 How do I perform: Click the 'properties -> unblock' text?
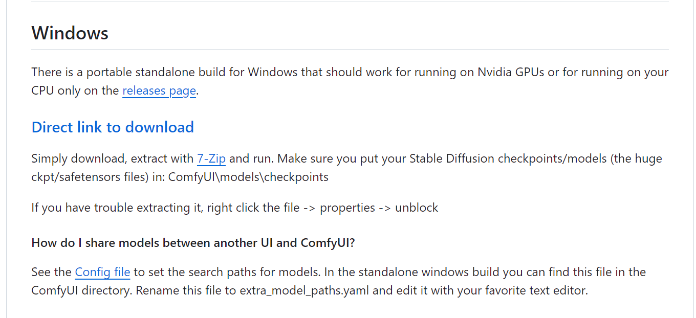[x=379, y=208]
